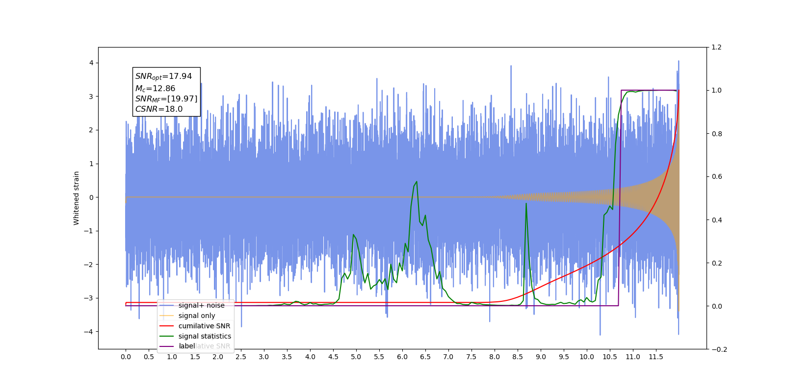The image size is (785, 392).
Task: Click the x-axis tick label 8.0
Action: [495, 357]
